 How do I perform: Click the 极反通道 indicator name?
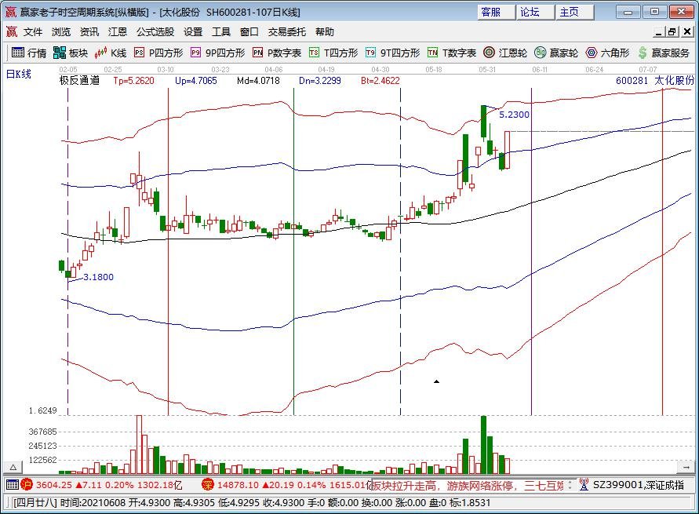80,81
